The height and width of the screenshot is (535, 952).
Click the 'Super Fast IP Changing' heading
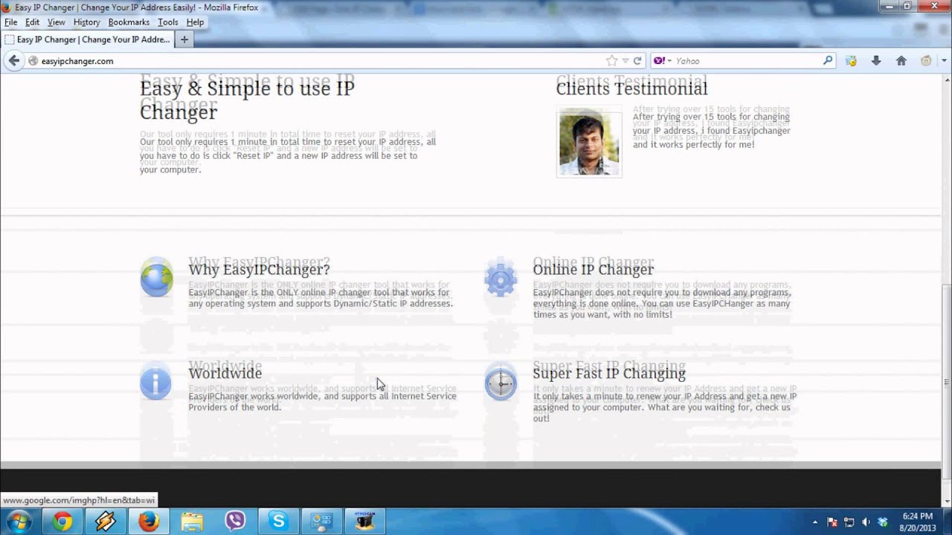click(x=609, y=373)
